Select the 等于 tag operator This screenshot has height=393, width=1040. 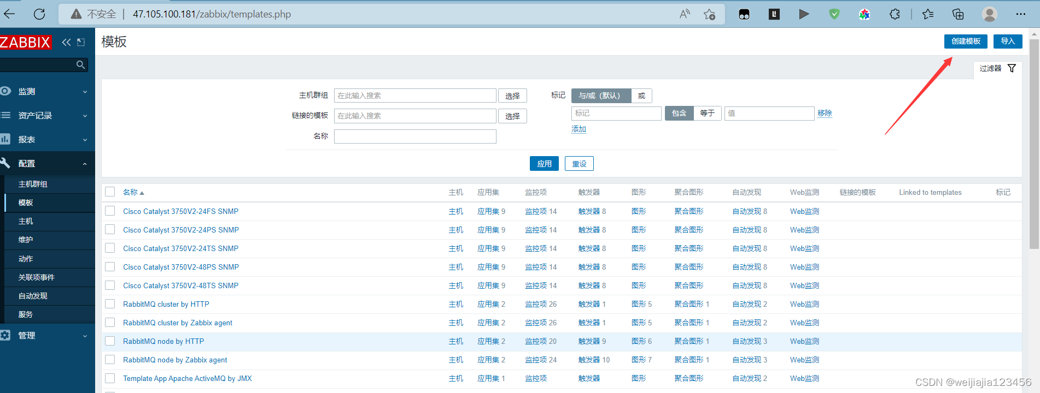[x=708, y=113]
